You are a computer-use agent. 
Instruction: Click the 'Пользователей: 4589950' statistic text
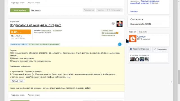(141, 24)
